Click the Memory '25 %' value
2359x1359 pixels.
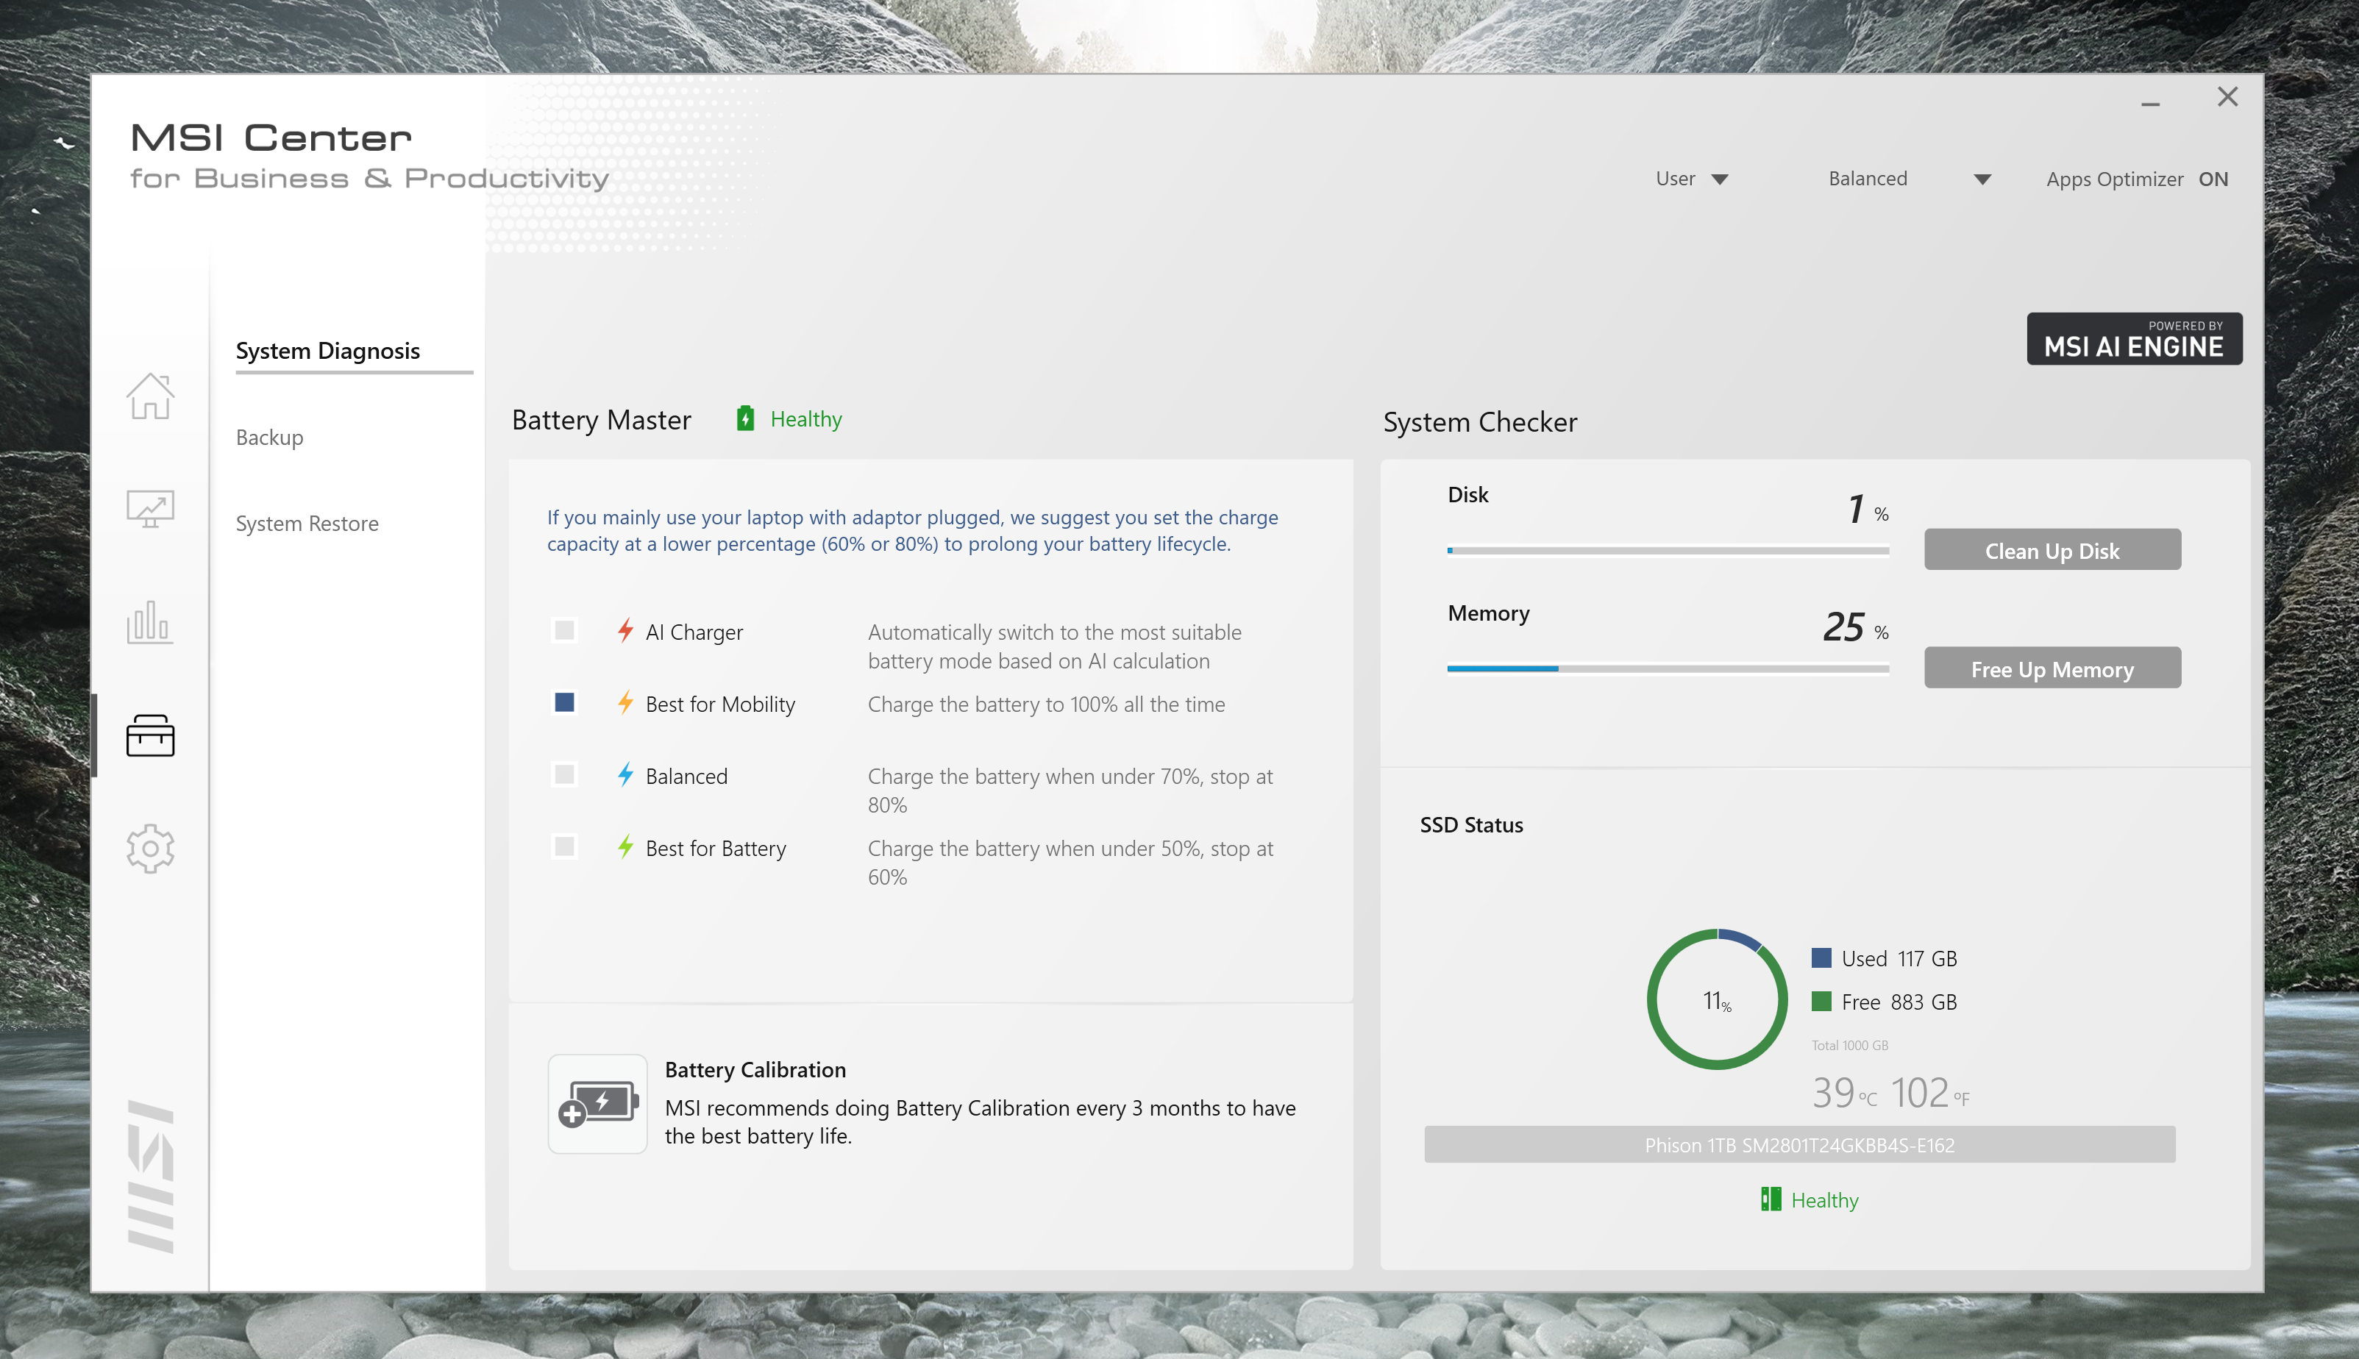pyautogui.click(x=1856, y=627)
